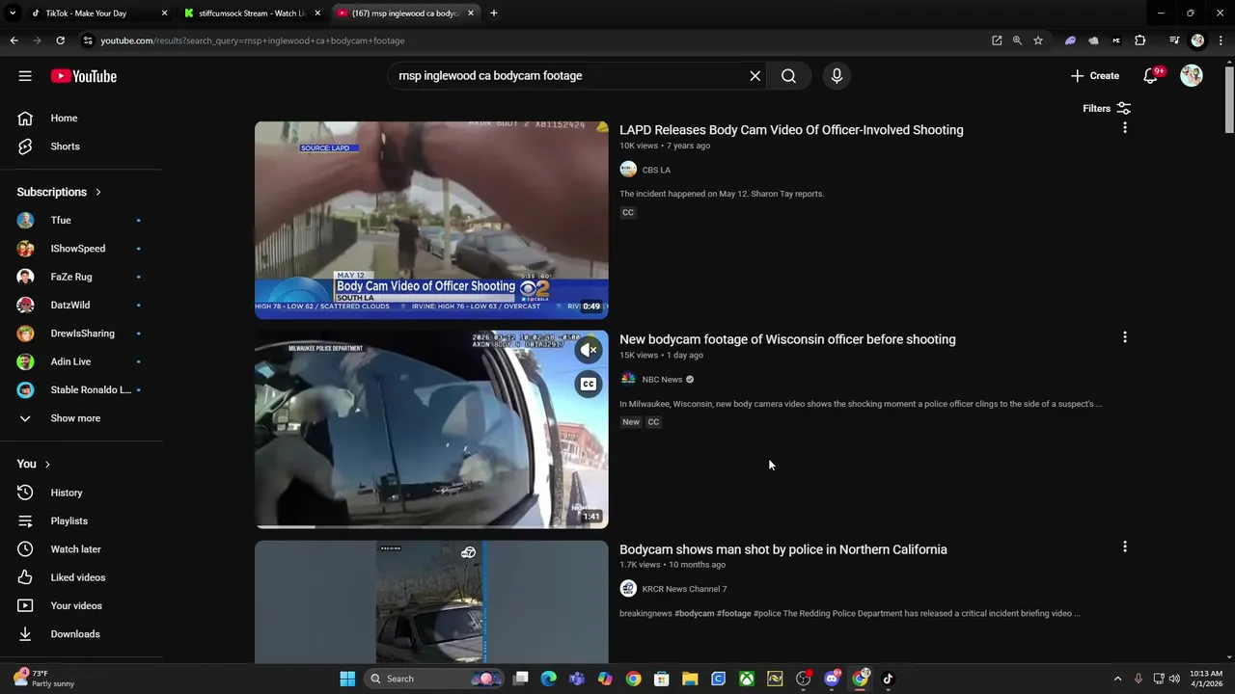
Task: Open more options for the Wisconsin video
Action: point(1124,337)
